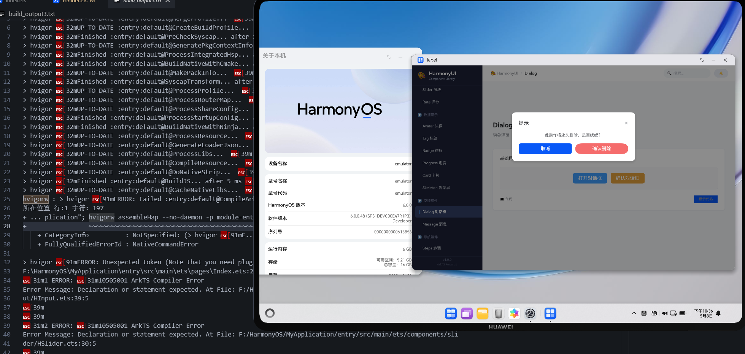745x354 pixels.
Task: Click the 打开对话框 button
Action: point(590,178)
